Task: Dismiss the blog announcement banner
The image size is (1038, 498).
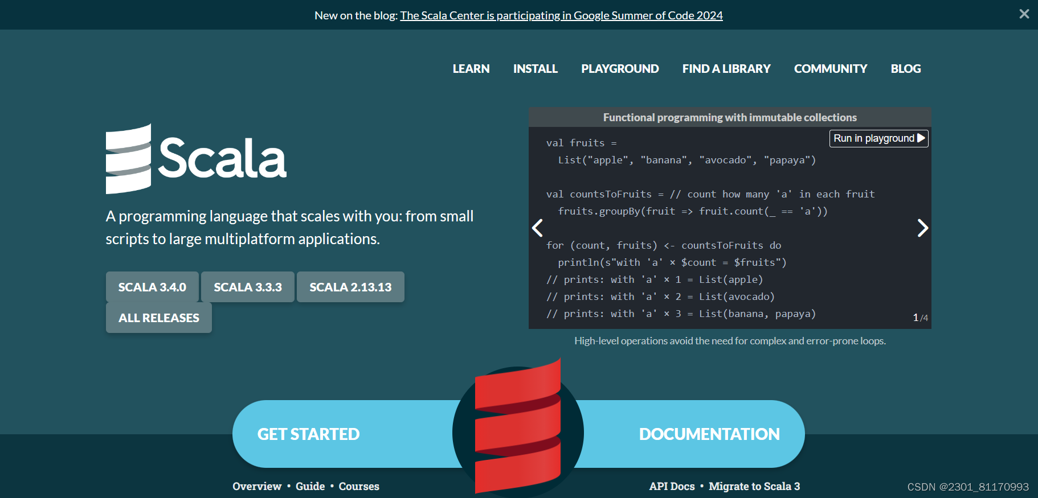Action: (1024, 14)
